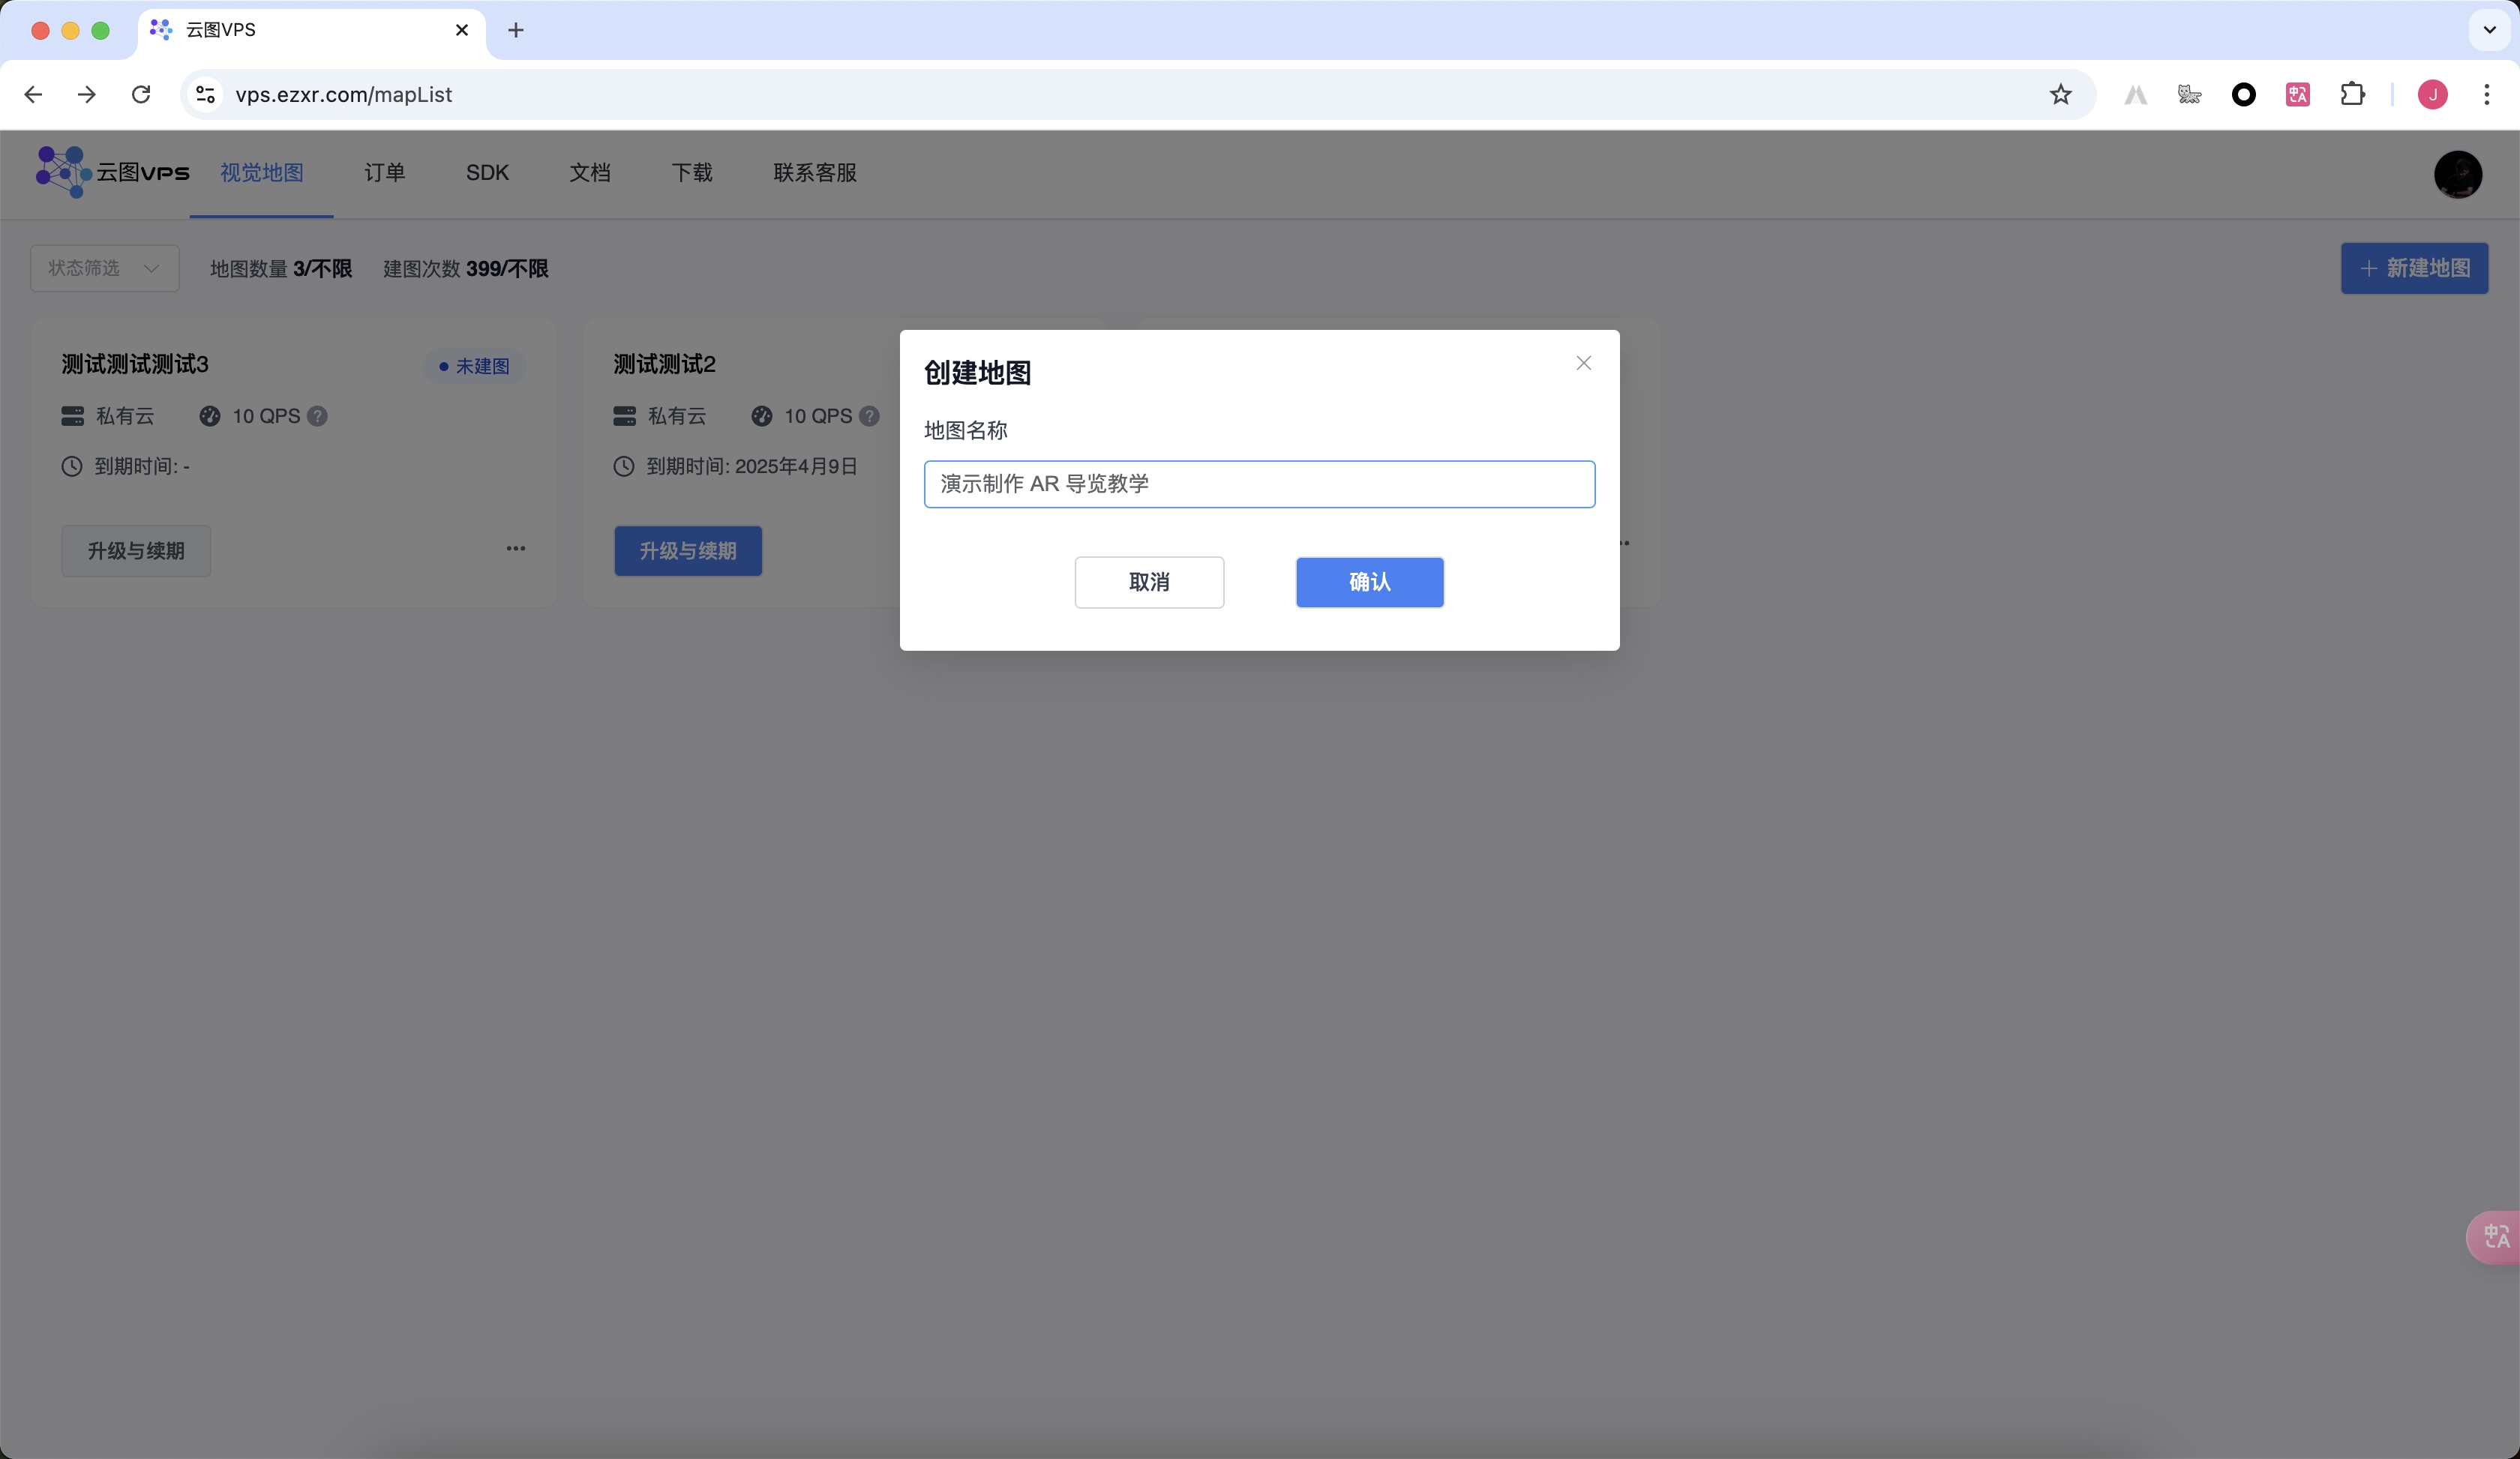This screenshot has width=2520, height=1459.
Task: Expand tab search chevron in title bar
Action: [x=2489, y=30]
